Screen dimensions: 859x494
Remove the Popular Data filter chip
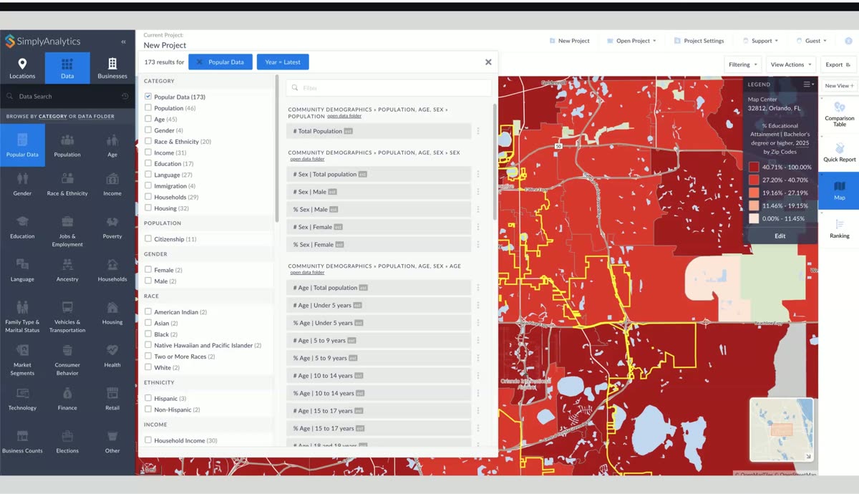[x=199, y=62]
